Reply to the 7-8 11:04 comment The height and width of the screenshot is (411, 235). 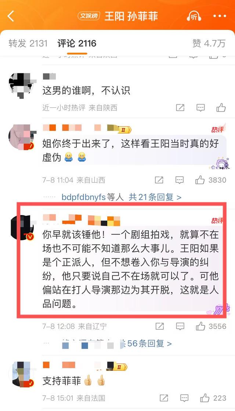180,180
